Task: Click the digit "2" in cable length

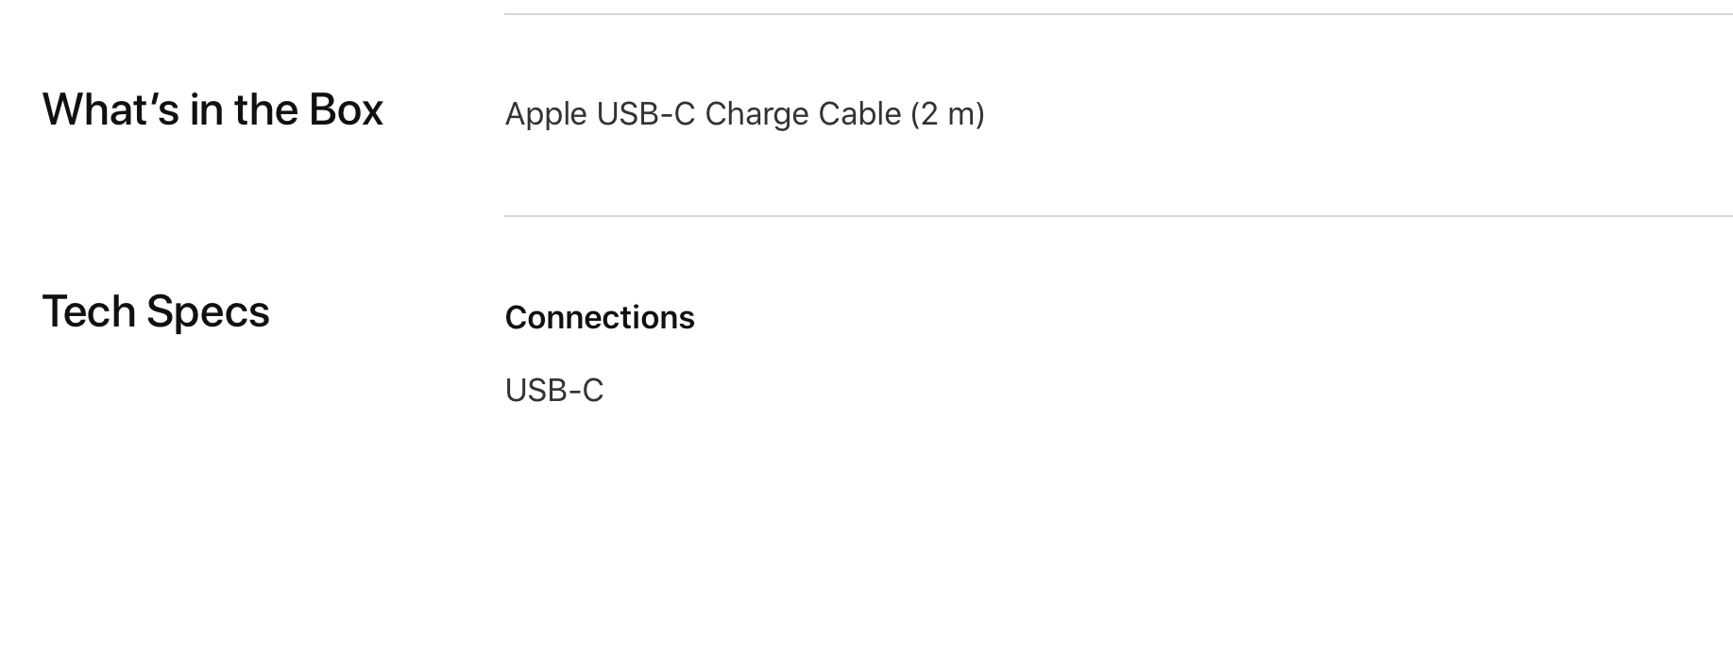Action: click(929, 114)
